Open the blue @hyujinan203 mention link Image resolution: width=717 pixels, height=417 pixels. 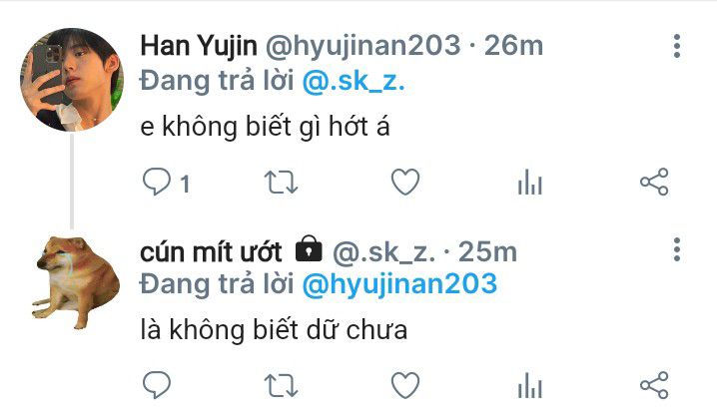point(399,283)
